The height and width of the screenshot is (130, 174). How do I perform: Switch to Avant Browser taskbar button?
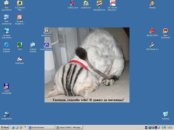pyautogui.click(x=41, y=127)
